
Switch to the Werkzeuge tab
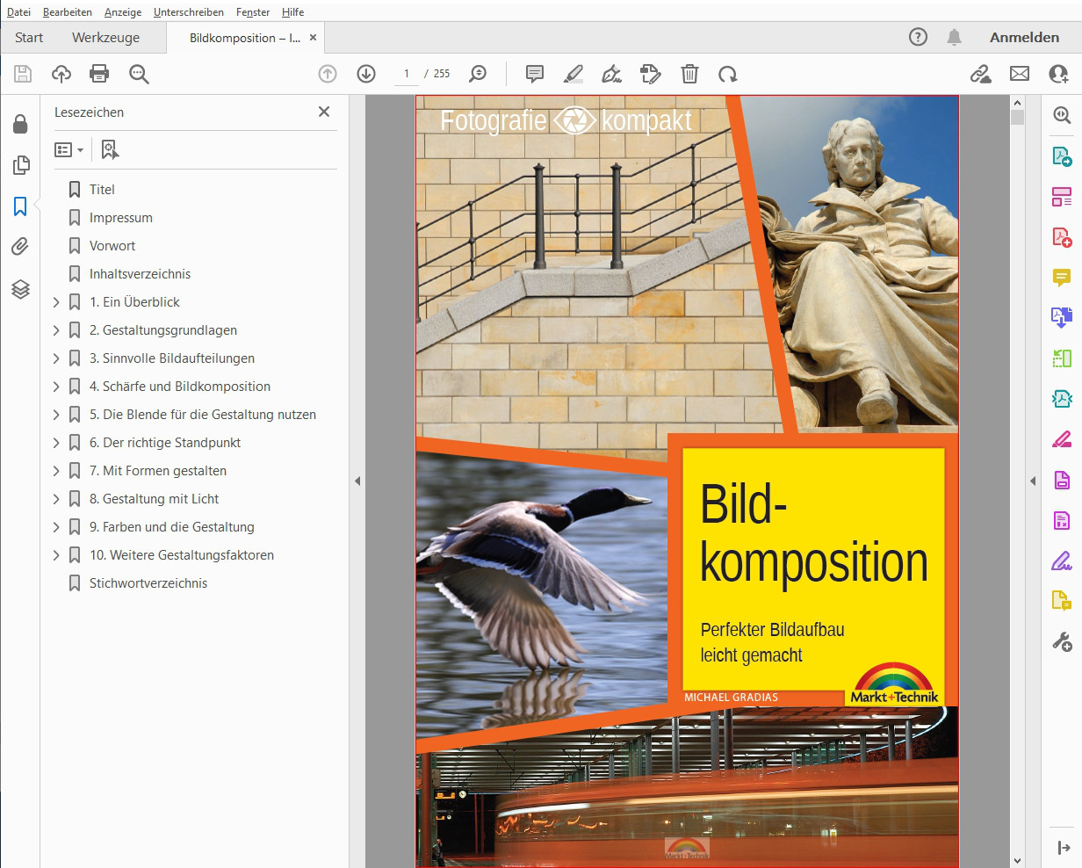105,38
